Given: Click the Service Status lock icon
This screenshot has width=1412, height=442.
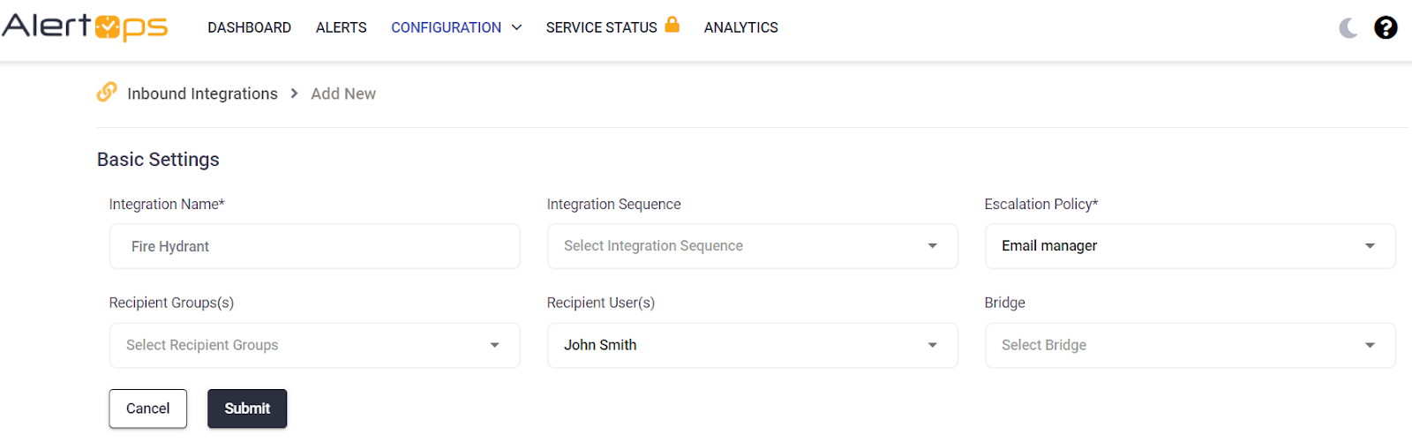Looking at the screenshot, I should [x=672, y=25].
